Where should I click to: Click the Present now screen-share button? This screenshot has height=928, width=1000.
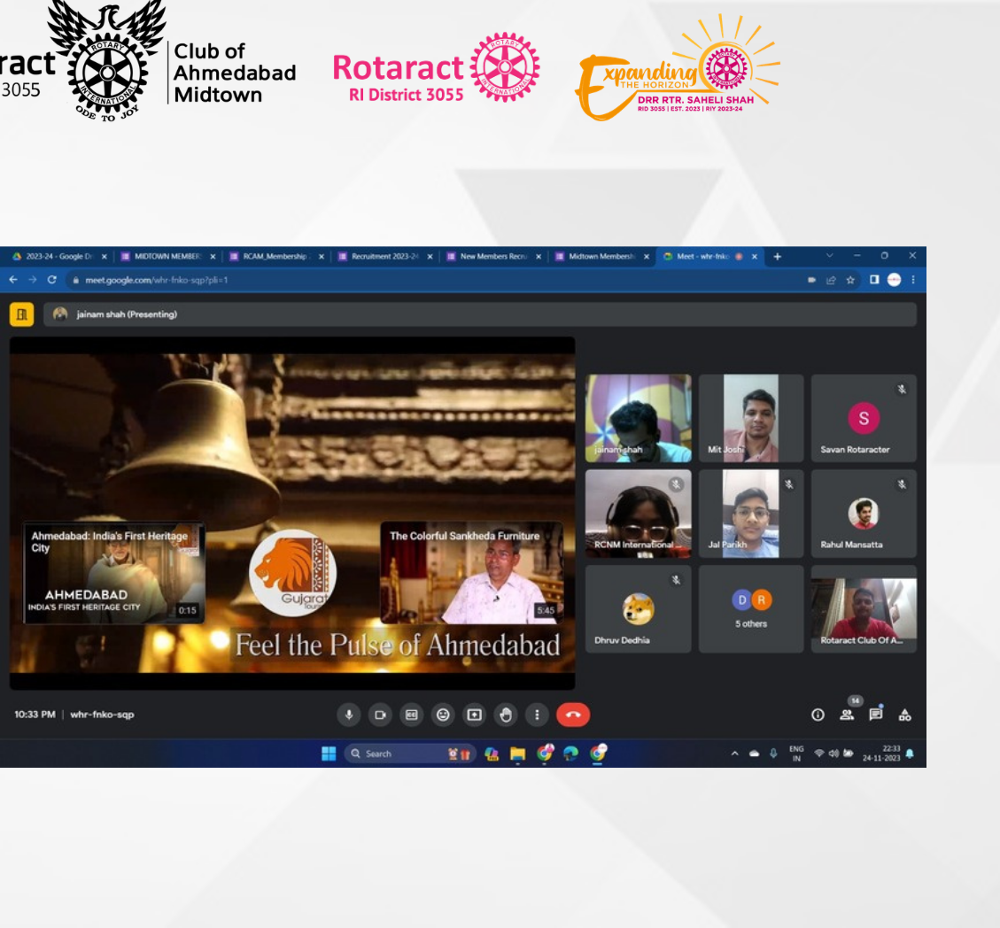474,715
